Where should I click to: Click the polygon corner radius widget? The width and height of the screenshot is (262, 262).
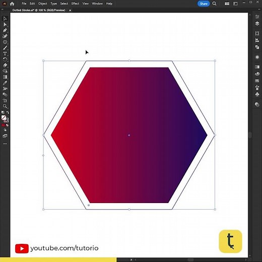(89, 205)
